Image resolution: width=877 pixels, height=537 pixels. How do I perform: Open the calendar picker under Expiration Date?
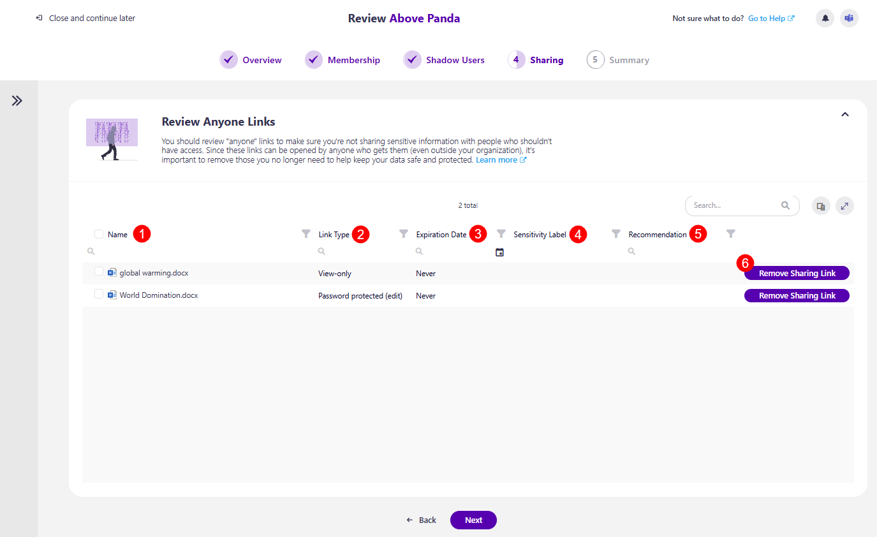pyautogui.click(x=500, y=251)
